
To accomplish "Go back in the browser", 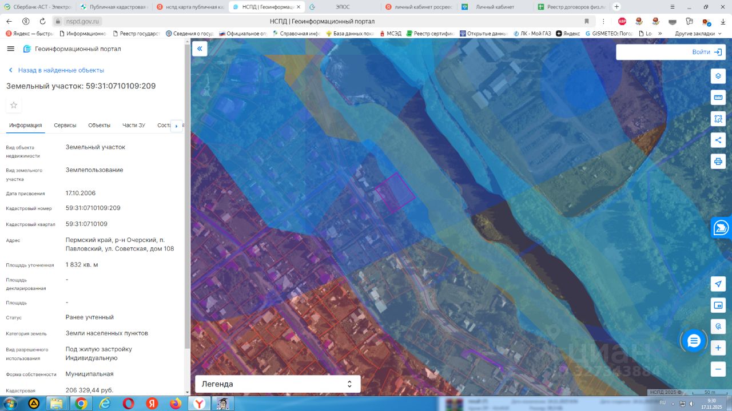I will 9,21.
